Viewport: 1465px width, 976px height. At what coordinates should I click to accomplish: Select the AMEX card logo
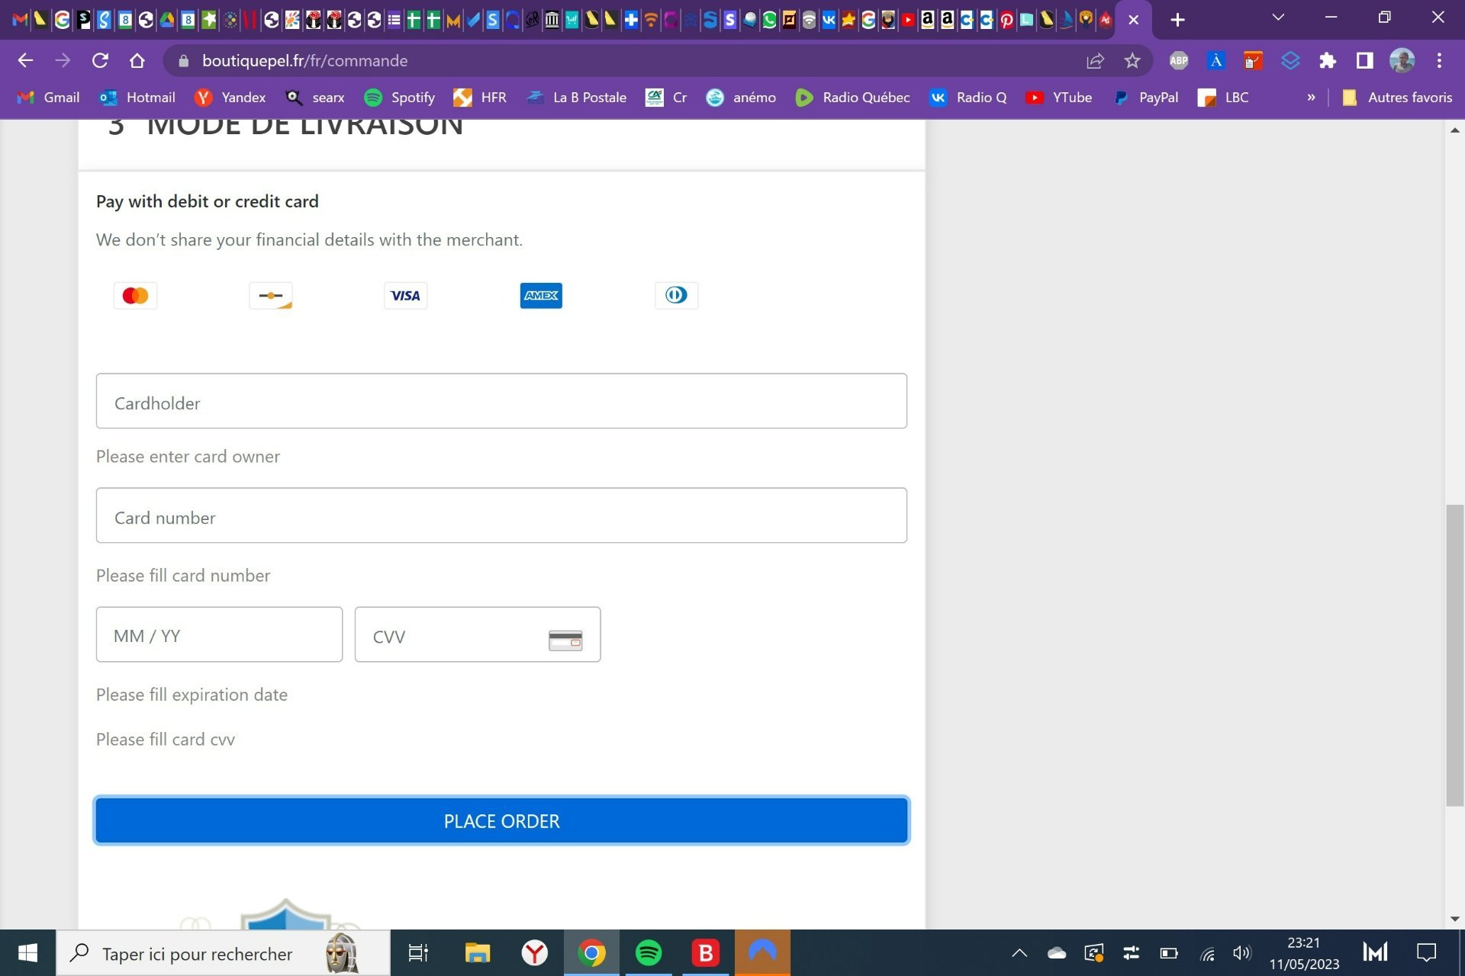coord(541,295)
